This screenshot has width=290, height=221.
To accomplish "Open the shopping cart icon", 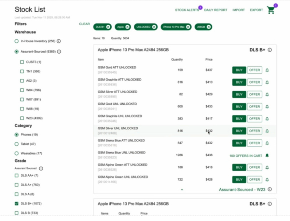I will pos(271,10).
